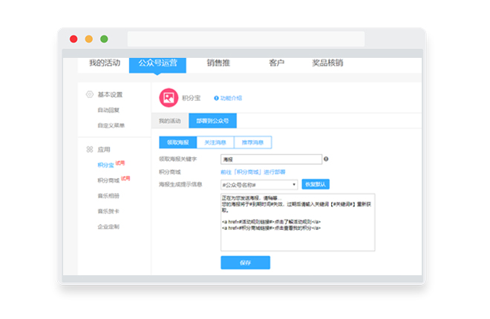Click the blue 保存 button
The image size is (490, 319).
pyautogui.click(x=245, y=263)
